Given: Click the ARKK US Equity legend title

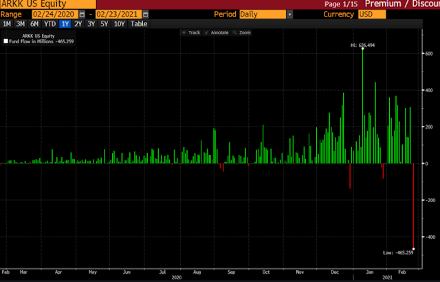Looking at the screenshot, I should pos(38,36).
